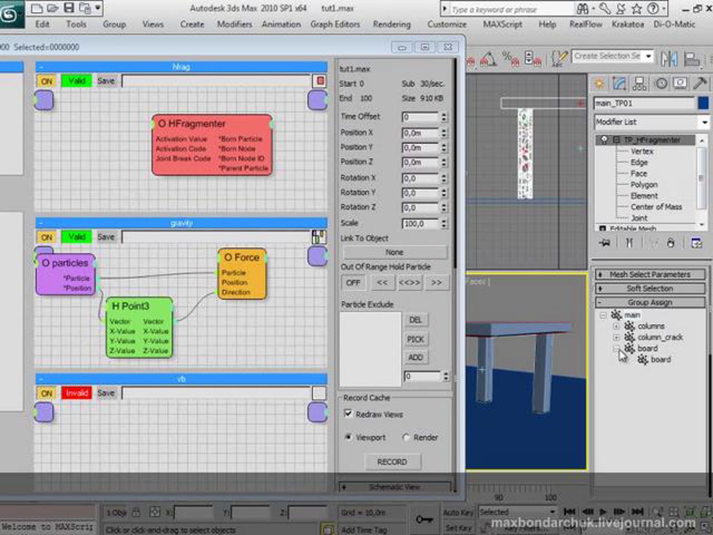The height and width of the screenshot is (535, 713).
Task: Expand the Soft Selection rollout
Action: tap(650, 289)
